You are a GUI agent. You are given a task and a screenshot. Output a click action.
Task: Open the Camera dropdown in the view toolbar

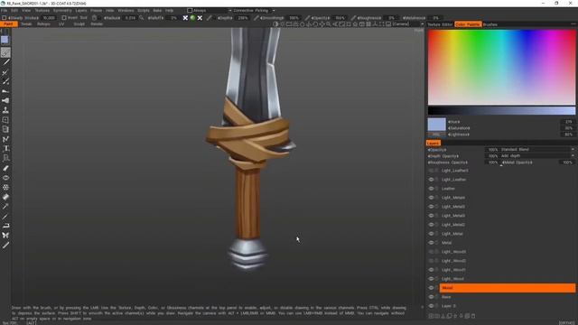coord(407,24)
